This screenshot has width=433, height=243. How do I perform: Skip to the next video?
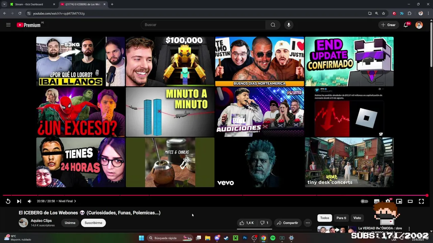pyautogui.click(x=19, y=201)
